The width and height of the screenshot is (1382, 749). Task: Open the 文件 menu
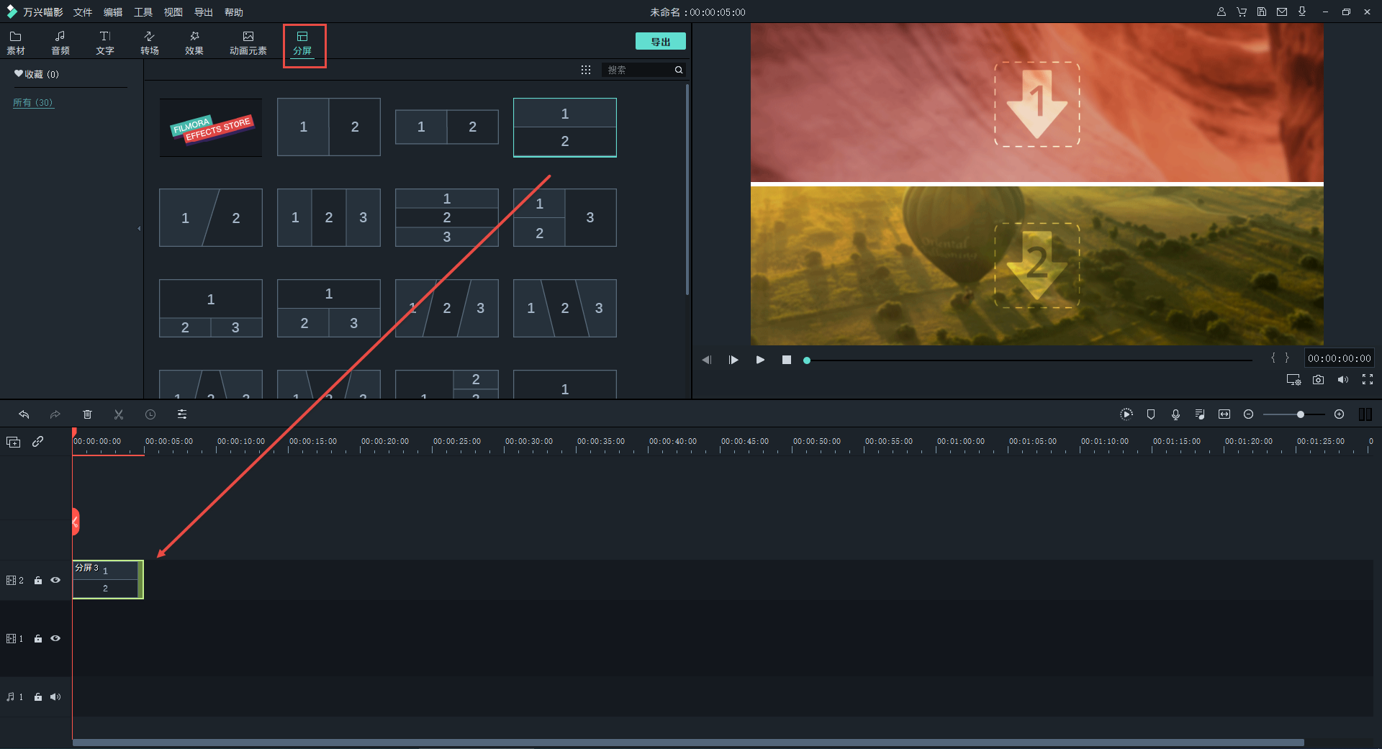point(83,12)
